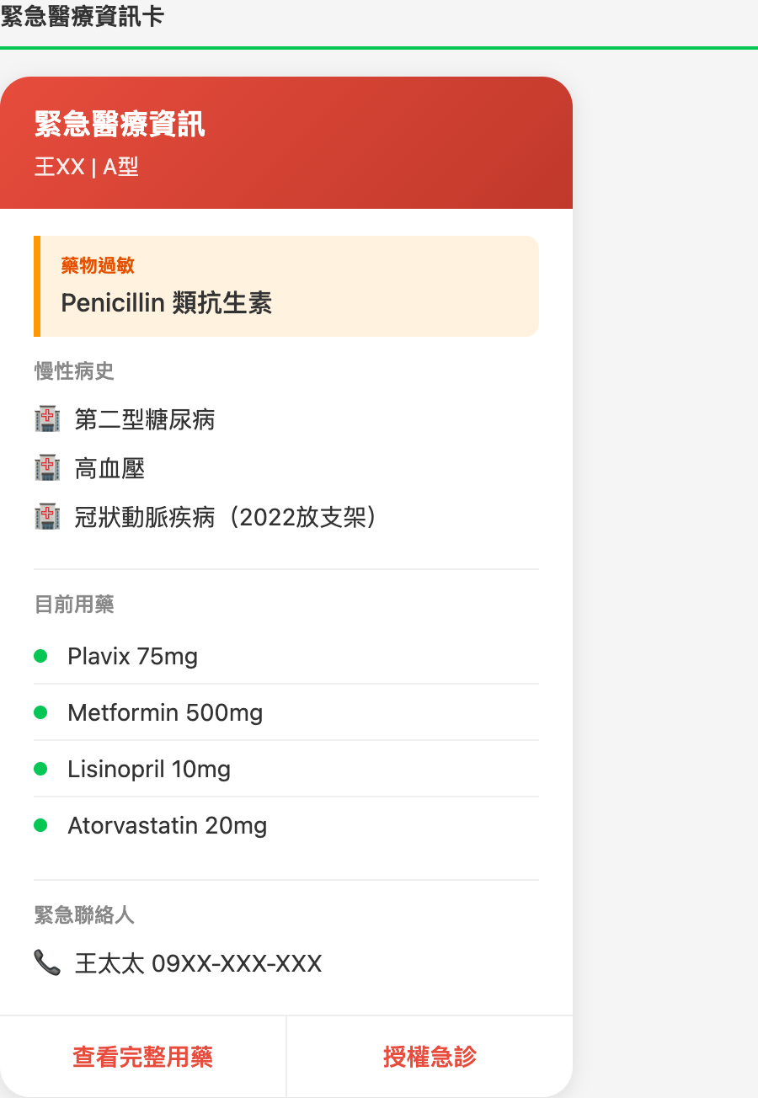Click the Penicillin 類抗生素 allergy alert

286,286
